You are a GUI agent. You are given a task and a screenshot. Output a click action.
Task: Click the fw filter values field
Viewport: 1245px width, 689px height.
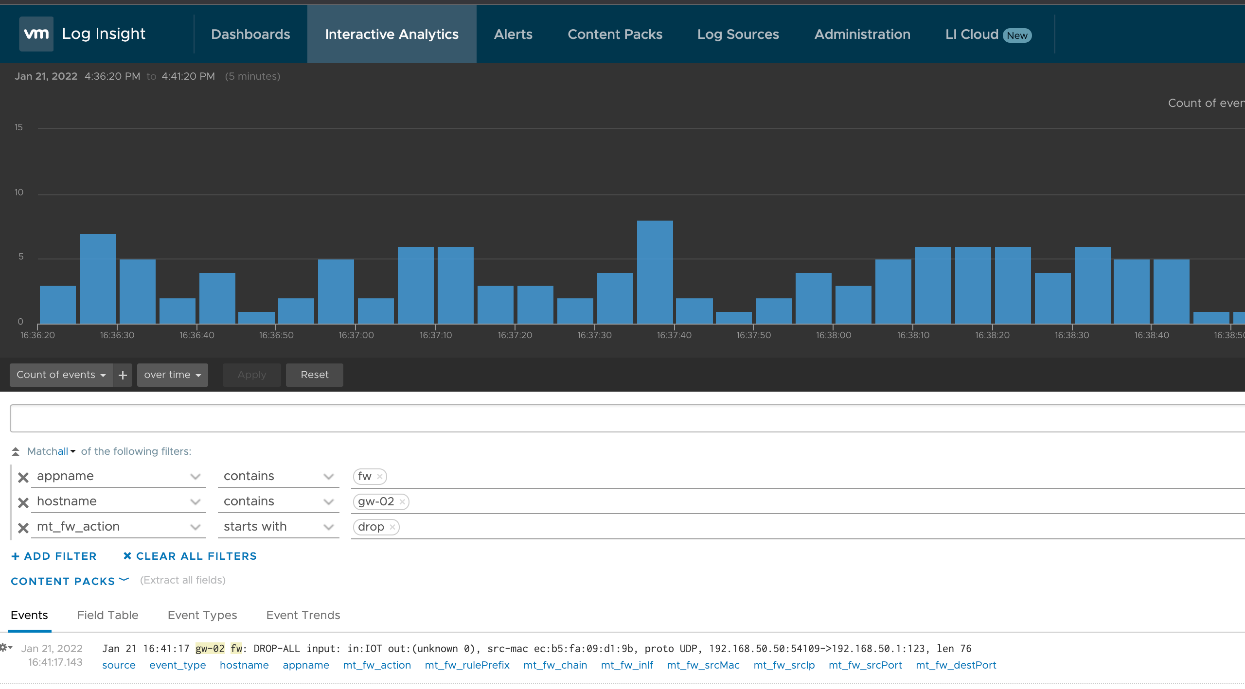(x=798, y=477)
